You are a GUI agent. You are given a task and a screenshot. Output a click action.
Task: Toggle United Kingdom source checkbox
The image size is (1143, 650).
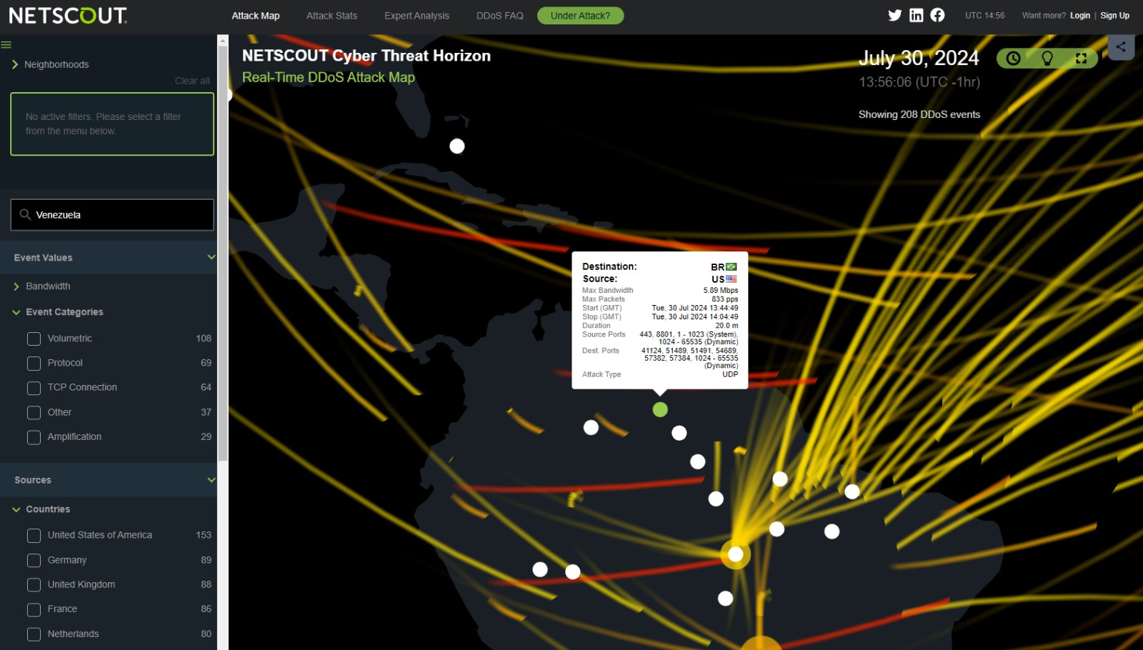pyautogui.click(x=34, y=585)
